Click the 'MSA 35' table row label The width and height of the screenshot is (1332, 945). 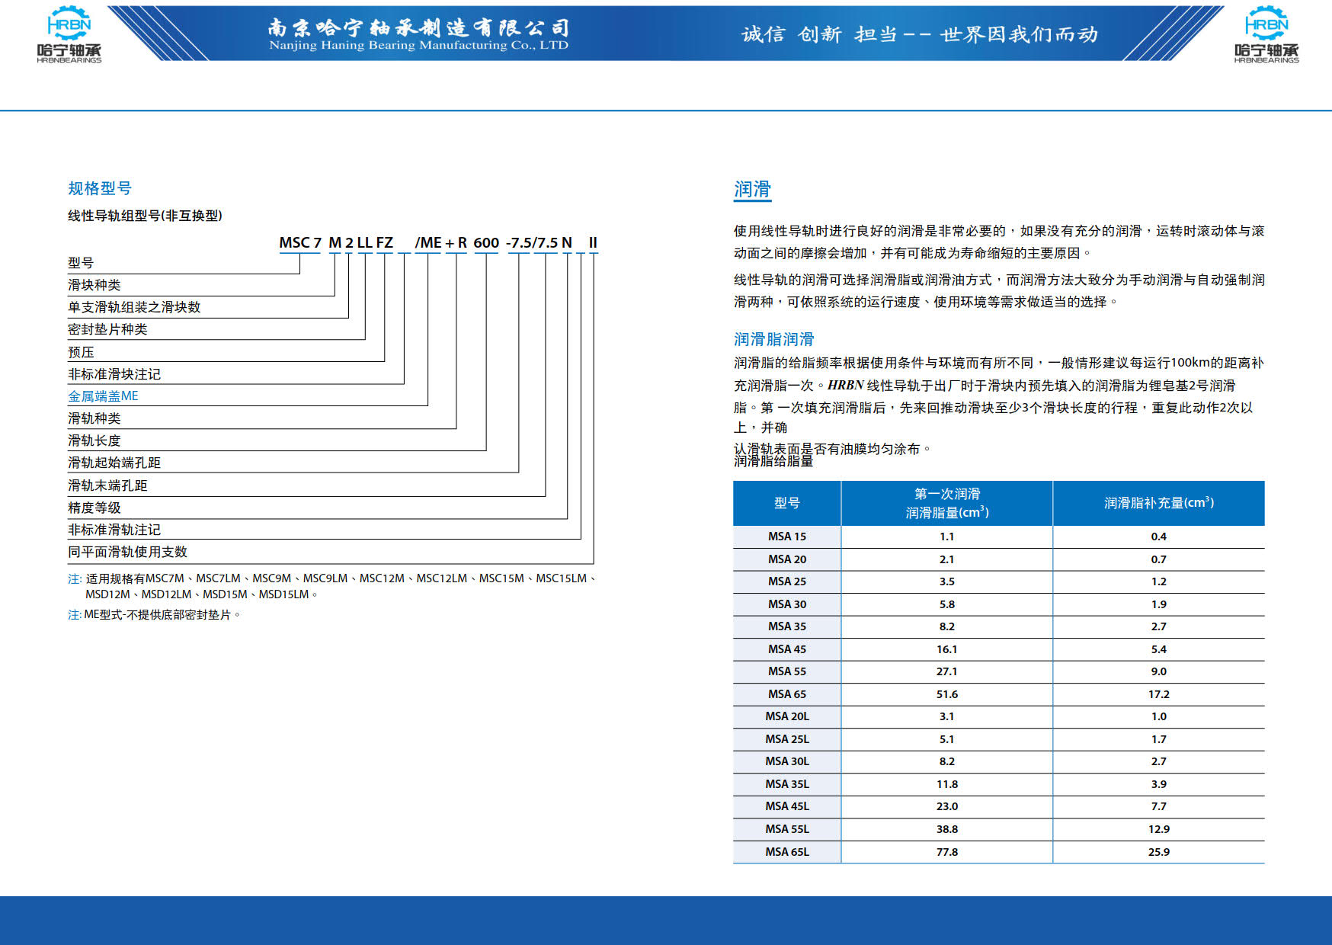click(787, 626)
